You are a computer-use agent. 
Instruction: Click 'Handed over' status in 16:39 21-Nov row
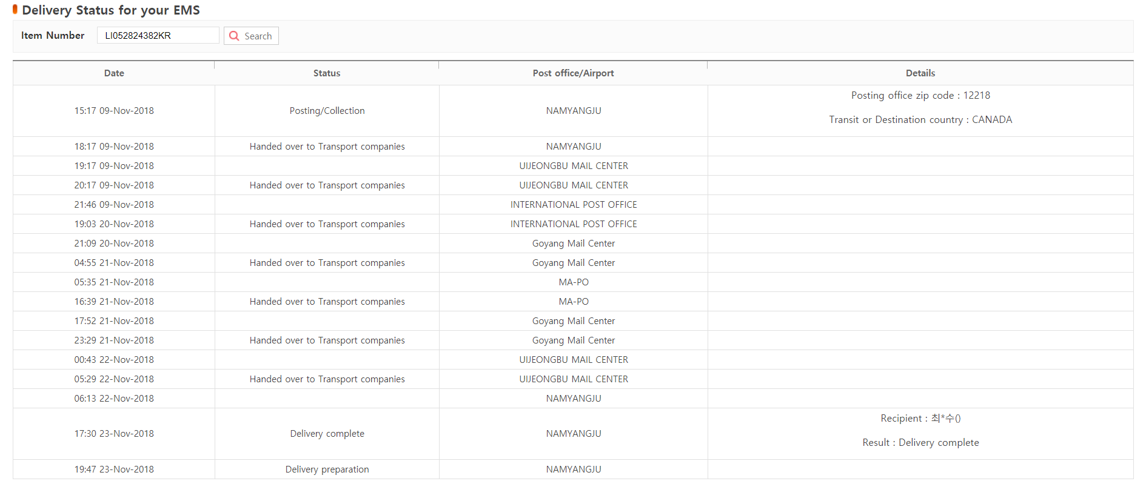click(x=327, y=302)
